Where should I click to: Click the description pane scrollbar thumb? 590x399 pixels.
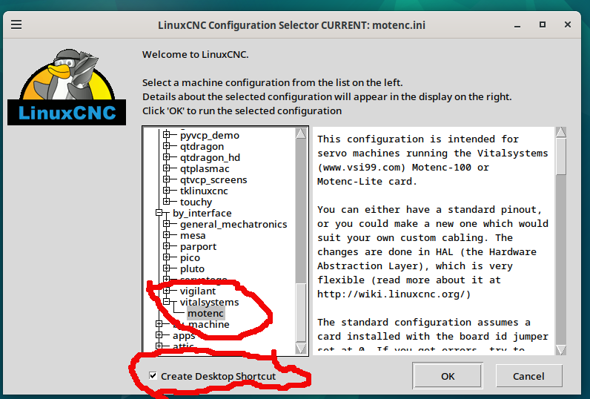click(x=560, y=157)
